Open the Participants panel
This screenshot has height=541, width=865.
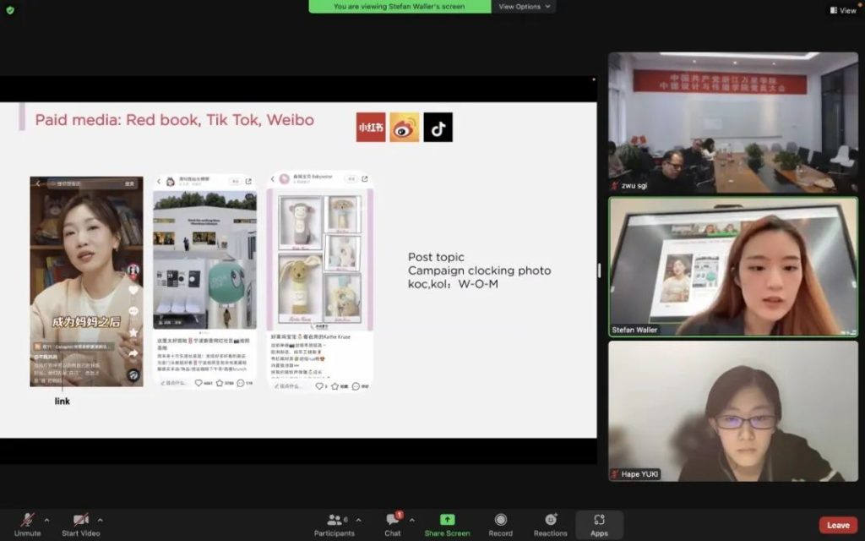(335, 524)
